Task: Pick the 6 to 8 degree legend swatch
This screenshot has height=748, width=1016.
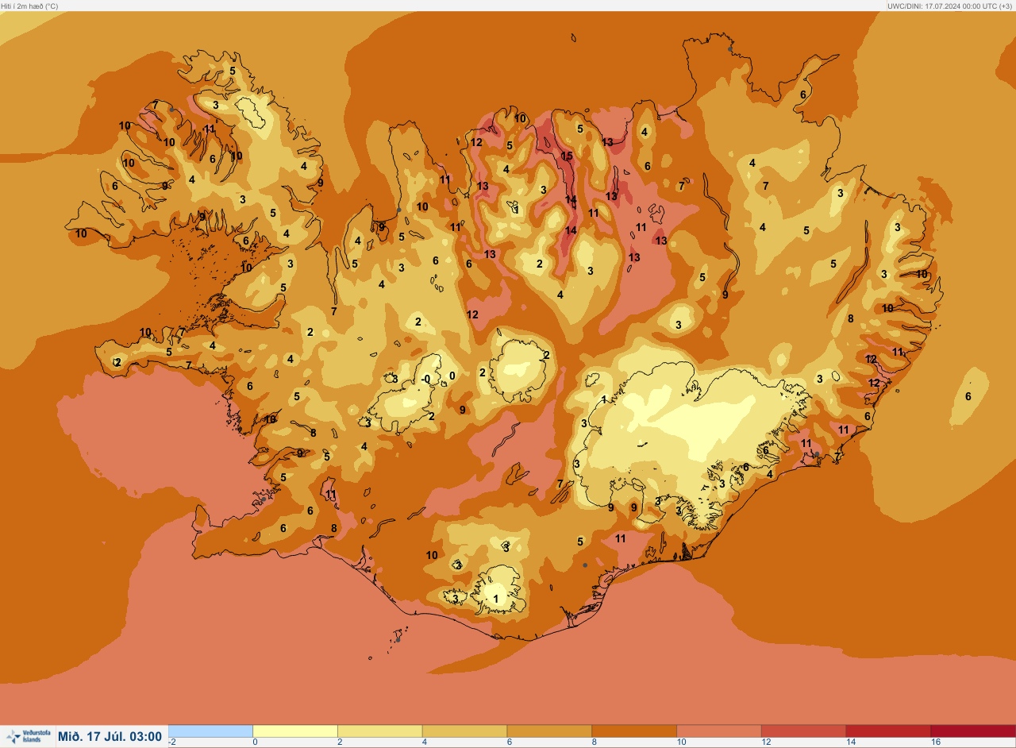Action: pyautogui.click(x=549, y=731)
